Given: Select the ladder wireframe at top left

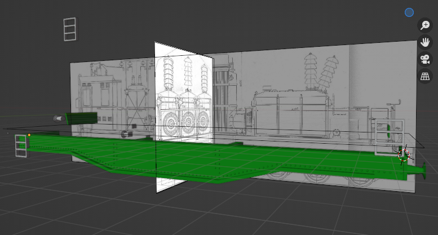Looking at the screenshot, I should pyautogui.click(x=69, y=29).
